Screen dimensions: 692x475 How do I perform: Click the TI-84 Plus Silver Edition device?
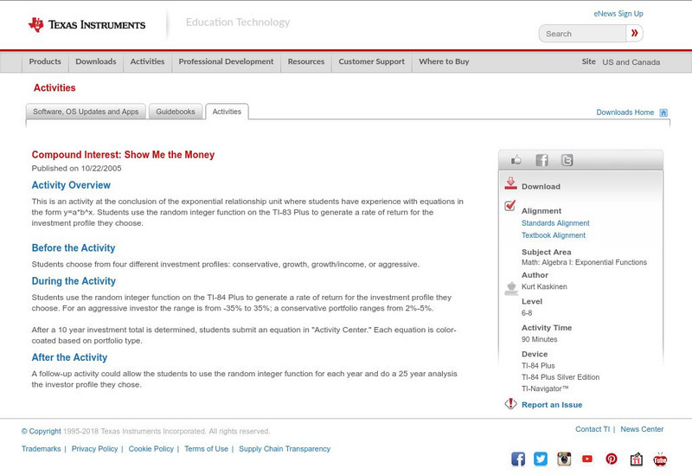561,377
